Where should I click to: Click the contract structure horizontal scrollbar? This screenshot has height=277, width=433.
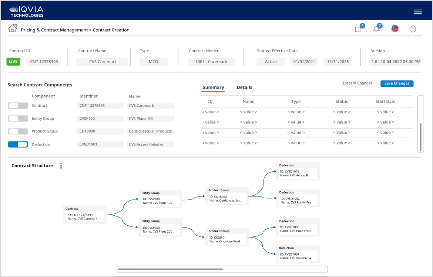[222, 269]
